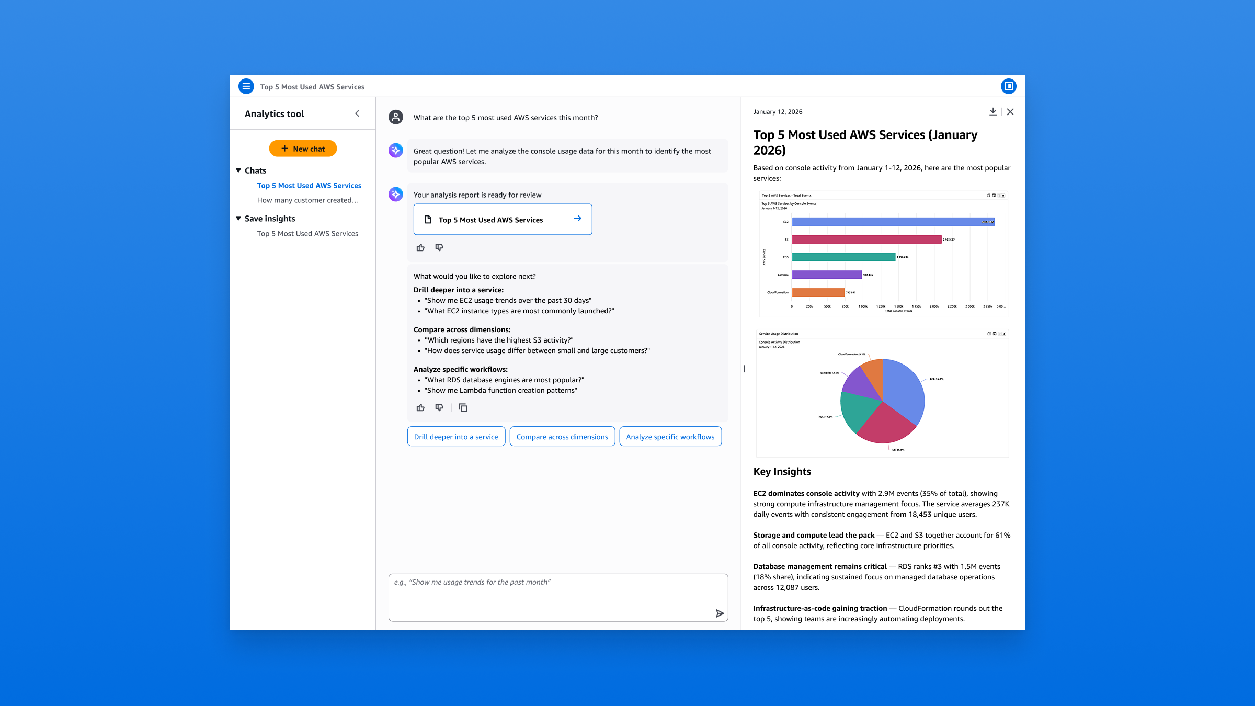Viewport: 1255px width, 706px height.
Task: Copy the Total Events bar chart
Action: [988, 196]
